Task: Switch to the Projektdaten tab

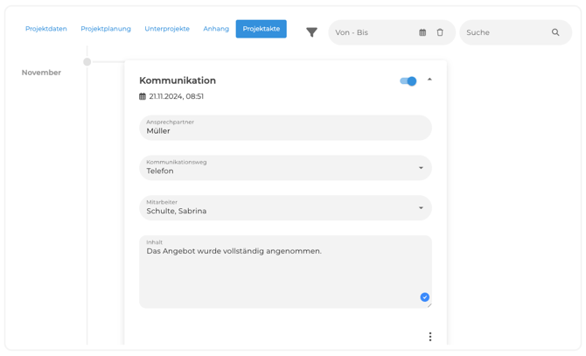Action: click(46, 29)
